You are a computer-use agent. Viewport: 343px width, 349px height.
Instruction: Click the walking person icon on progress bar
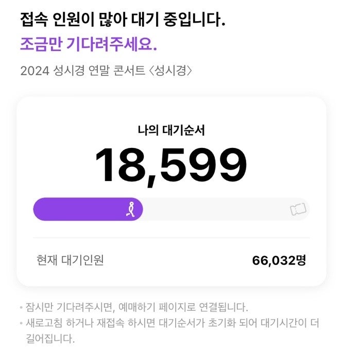coord(132,209)
